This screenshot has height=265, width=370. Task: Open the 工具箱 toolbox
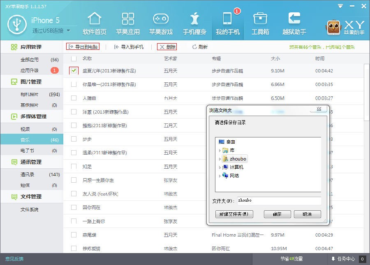coord(260,23)
